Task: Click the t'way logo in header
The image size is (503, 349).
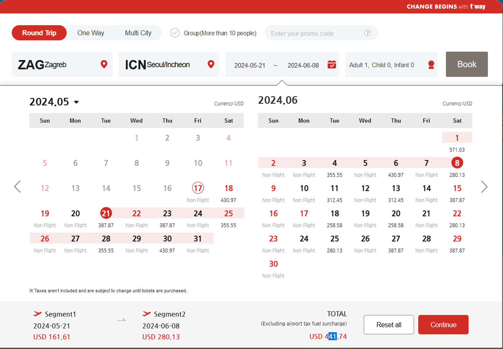Action: tap(477, 6)
